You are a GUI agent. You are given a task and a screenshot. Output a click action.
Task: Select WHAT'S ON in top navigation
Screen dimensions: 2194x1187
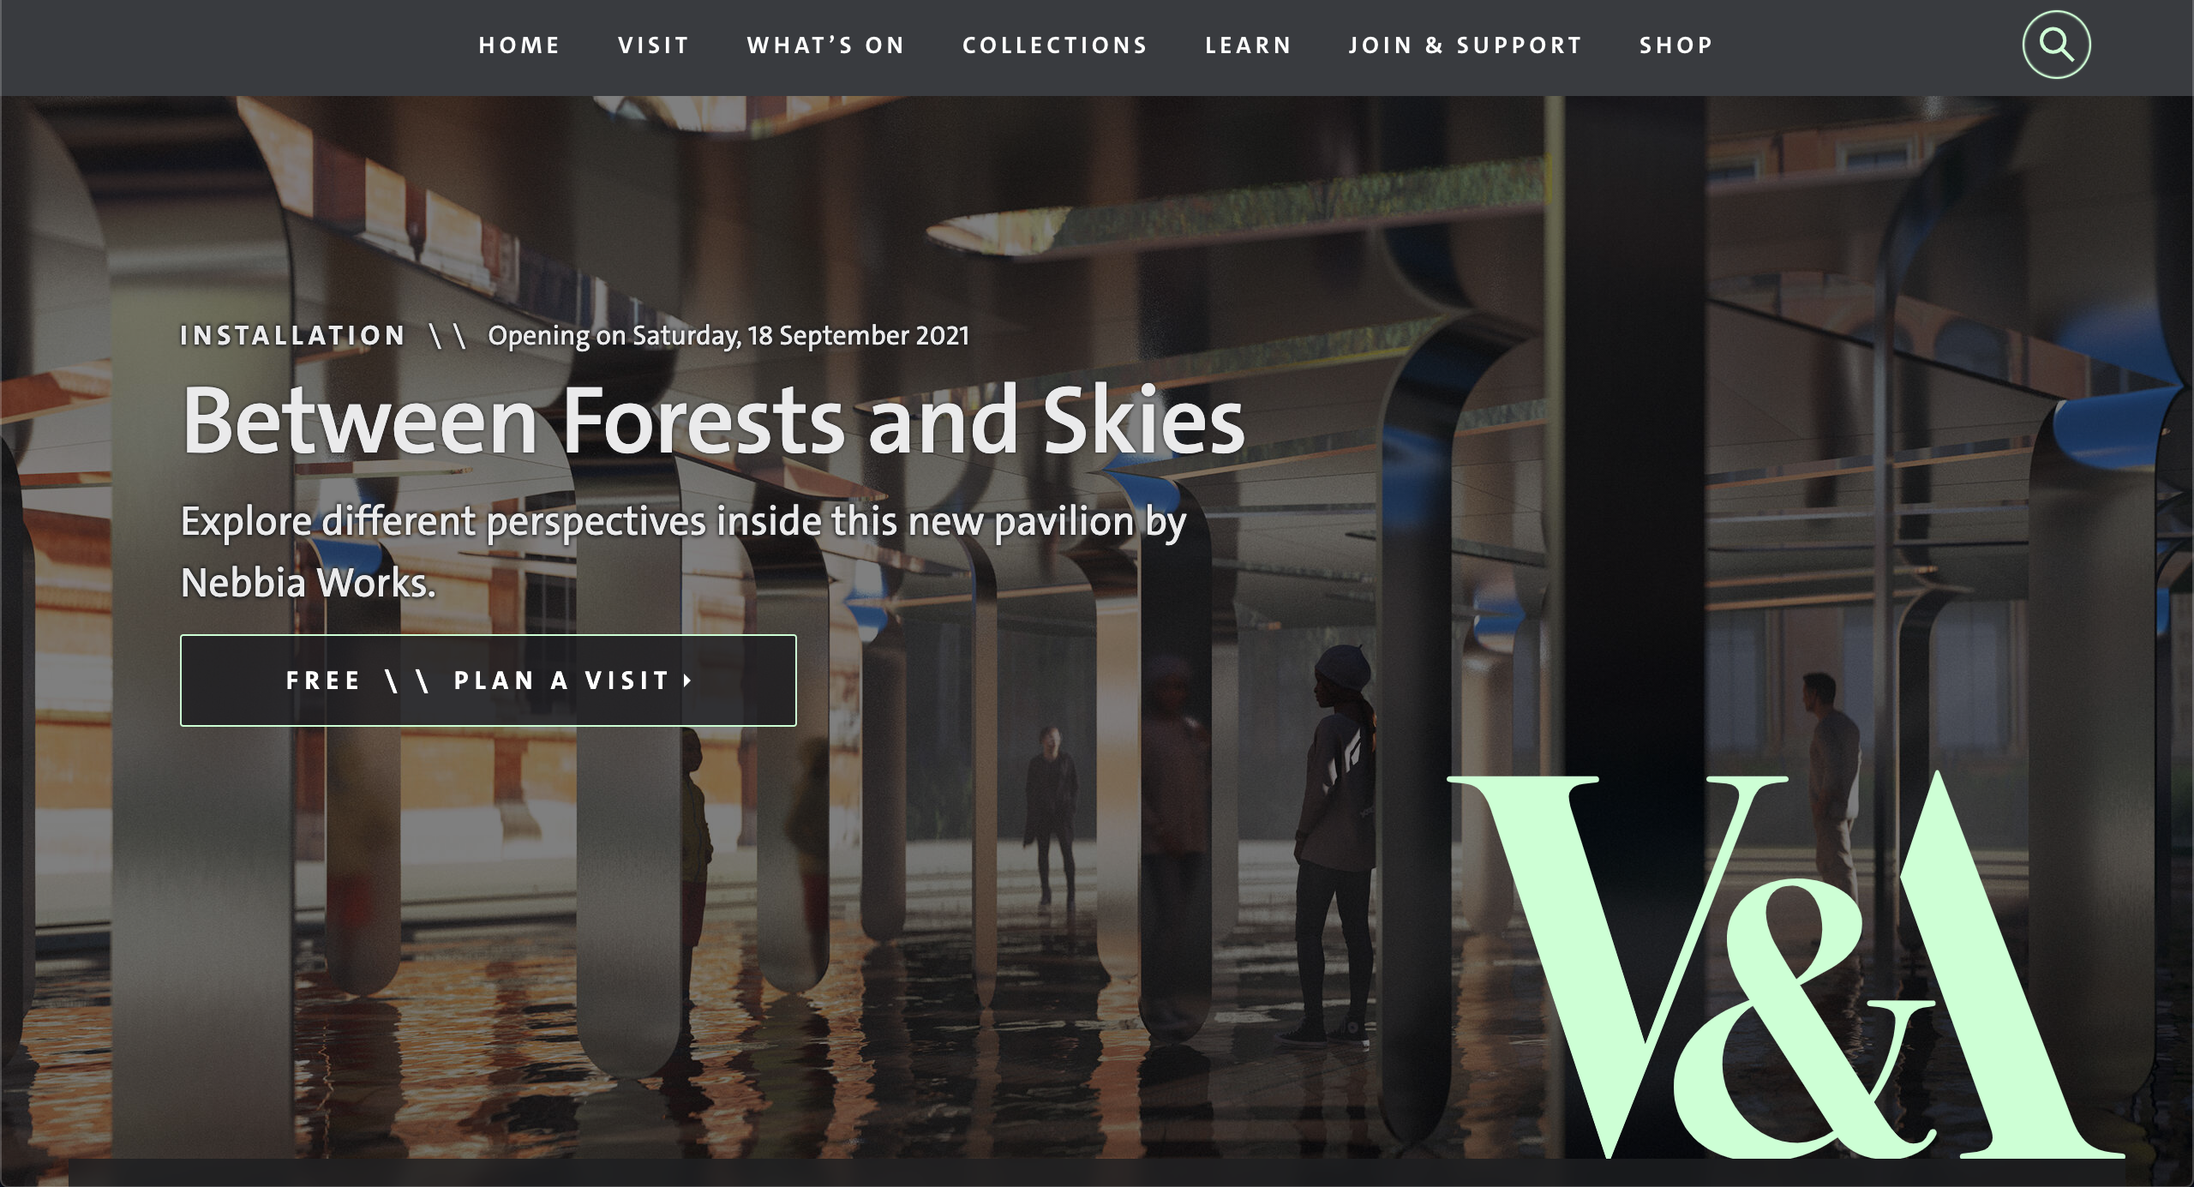[x=826, y=45]
